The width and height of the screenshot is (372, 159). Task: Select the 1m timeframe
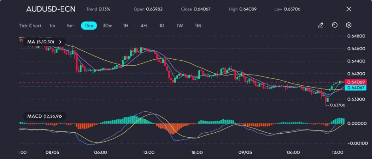[x=52, y=26]
